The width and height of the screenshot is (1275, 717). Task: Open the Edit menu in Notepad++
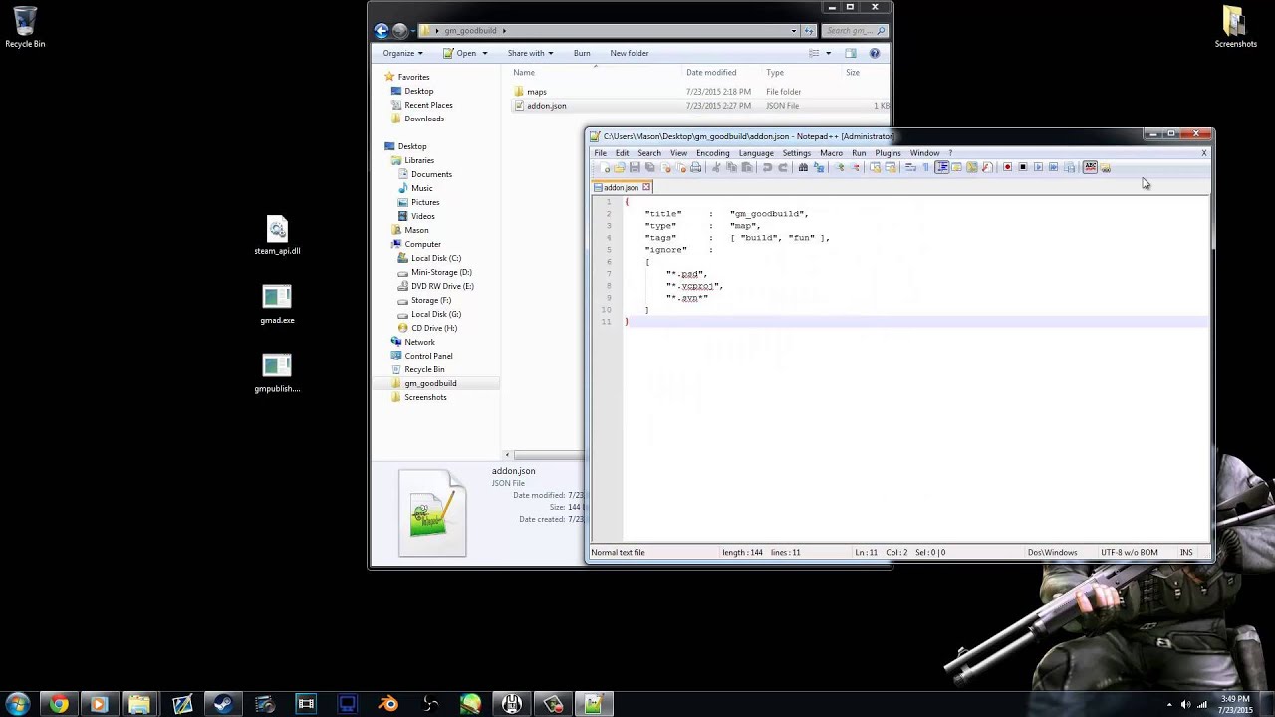pos(622,153)
